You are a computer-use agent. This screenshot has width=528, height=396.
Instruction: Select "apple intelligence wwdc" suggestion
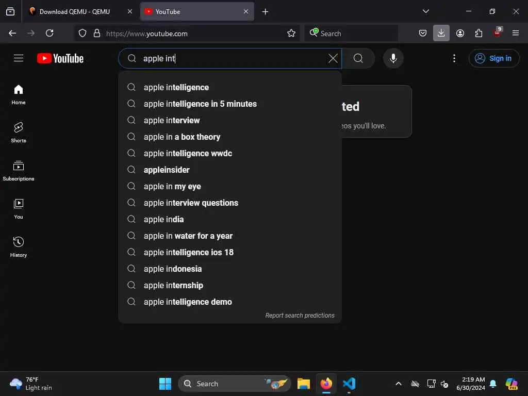point(230,153)
